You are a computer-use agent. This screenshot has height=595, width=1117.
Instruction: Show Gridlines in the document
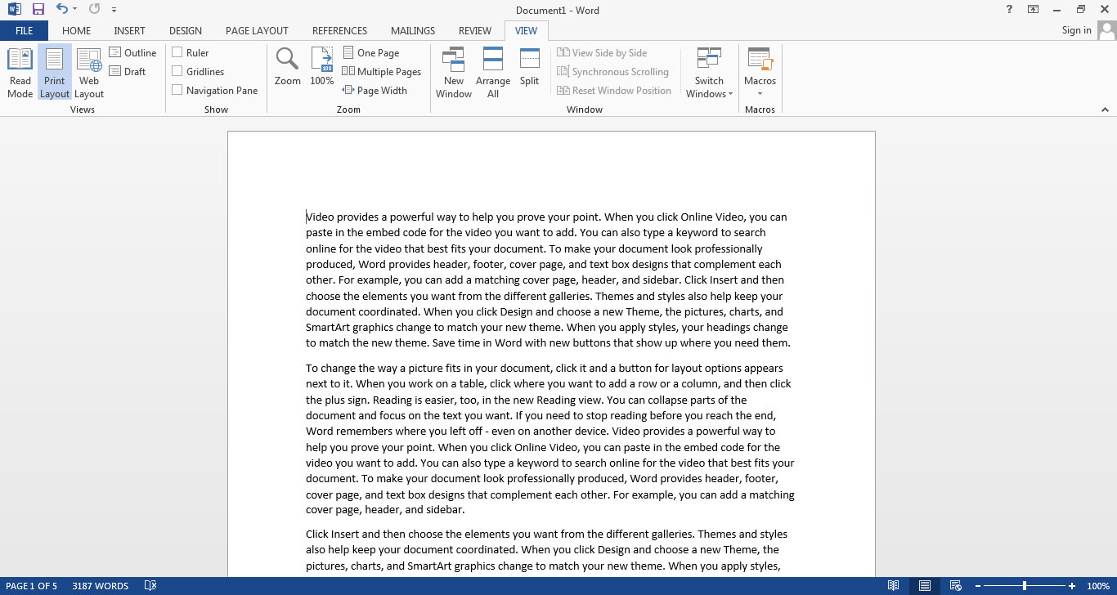pos(177,71)
